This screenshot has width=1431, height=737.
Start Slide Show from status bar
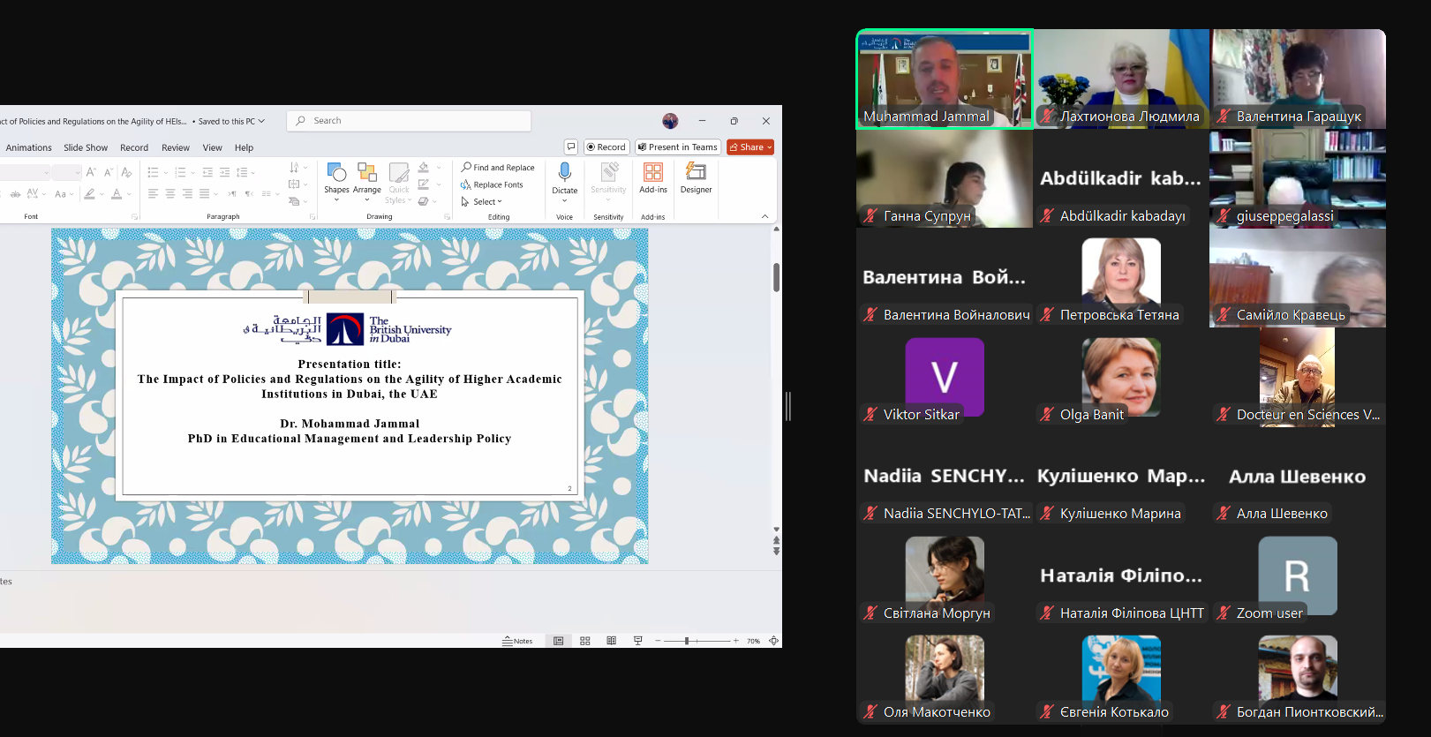point(637,641)
